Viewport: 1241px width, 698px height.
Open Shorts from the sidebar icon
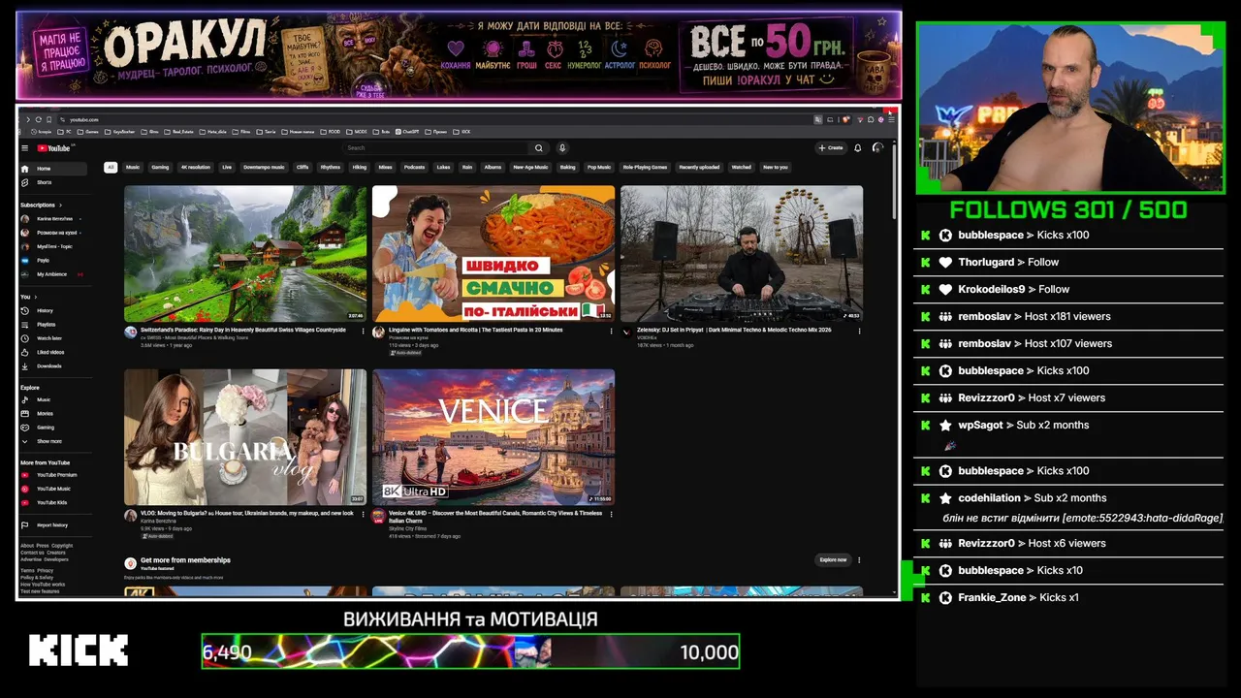click(25, 182)
